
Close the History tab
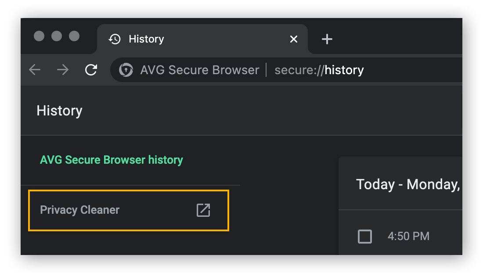(x=293, y=39)
